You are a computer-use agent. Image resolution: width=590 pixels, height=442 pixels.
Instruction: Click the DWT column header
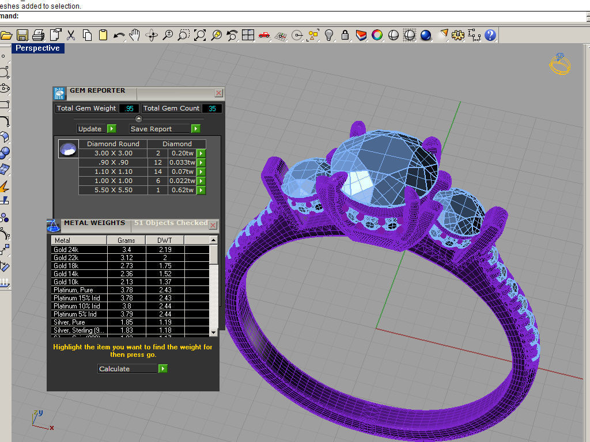[165, 240]
